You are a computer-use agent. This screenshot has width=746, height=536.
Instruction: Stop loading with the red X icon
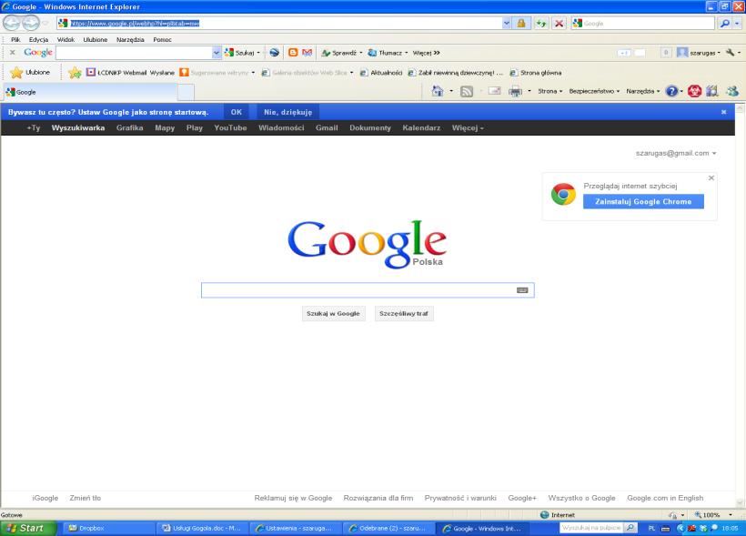(x=559, y=24)
